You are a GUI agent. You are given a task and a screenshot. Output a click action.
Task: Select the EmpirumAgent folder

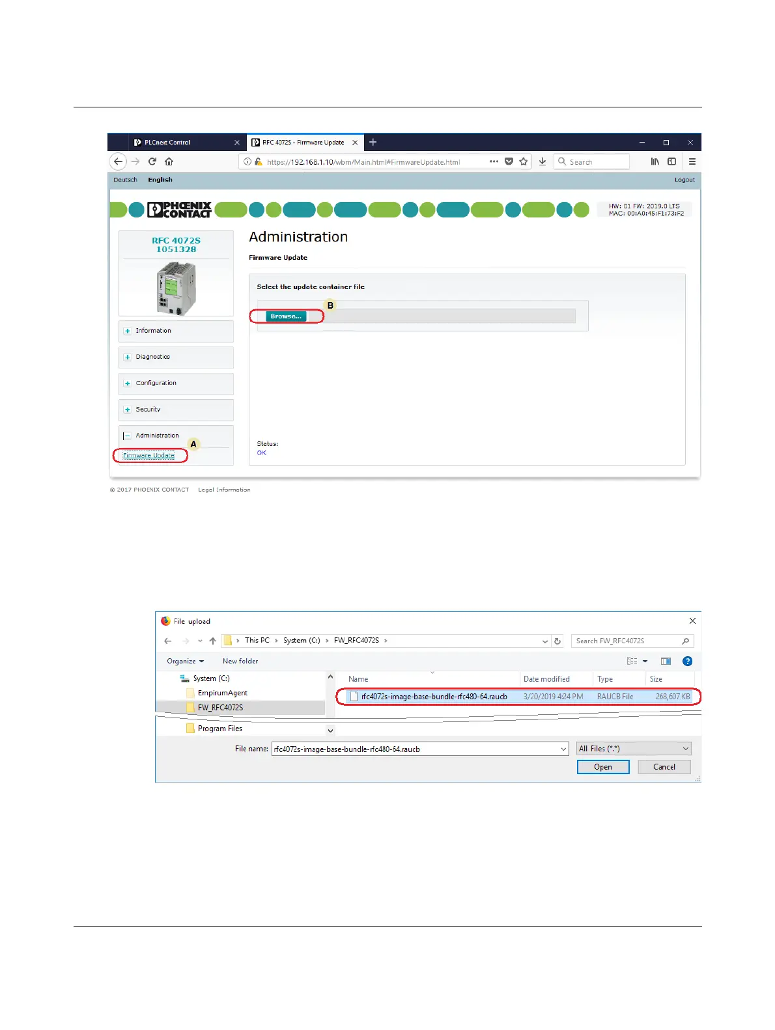click(223, 693)
